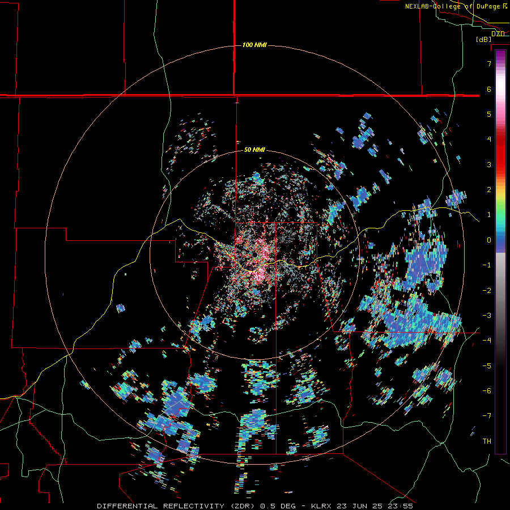Click the "4" value on the dB scale
This screenshot has width=510, height=510.
pyautogui.click(x=489, y=139)
